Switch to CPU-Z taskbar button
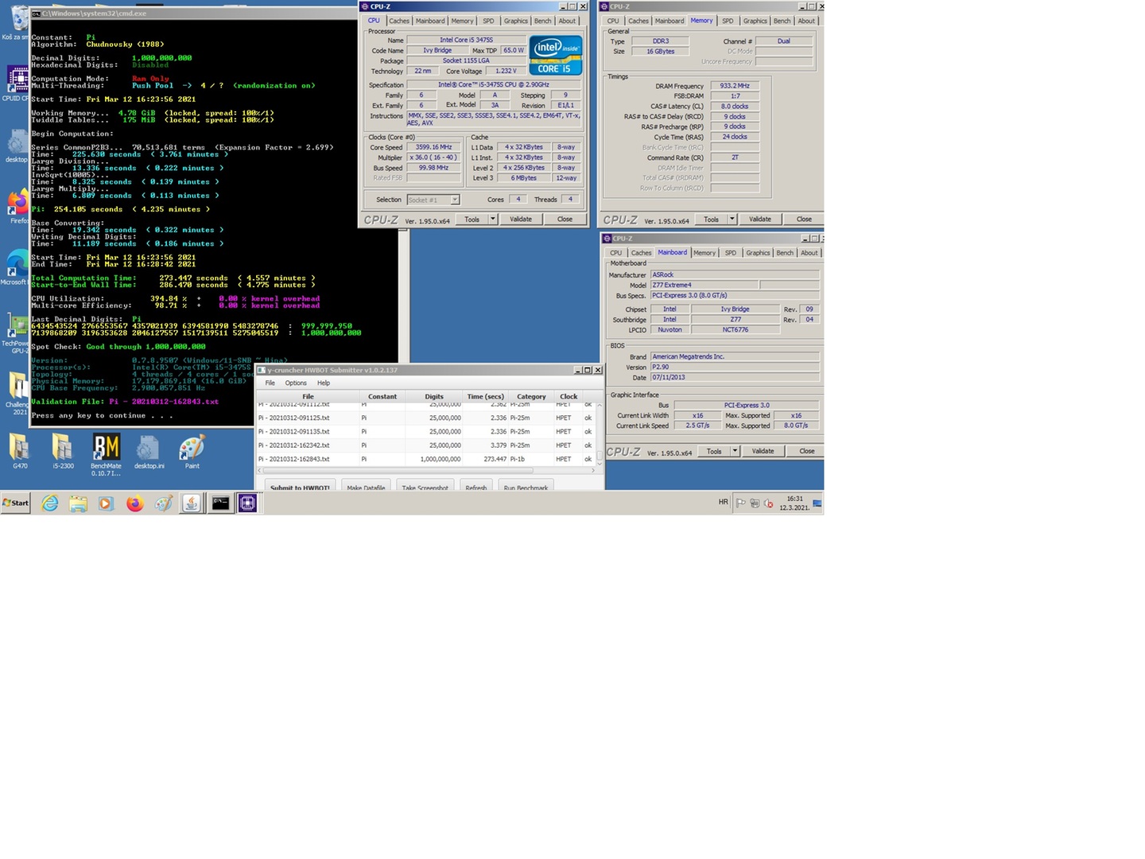 [x=248, y=503]
